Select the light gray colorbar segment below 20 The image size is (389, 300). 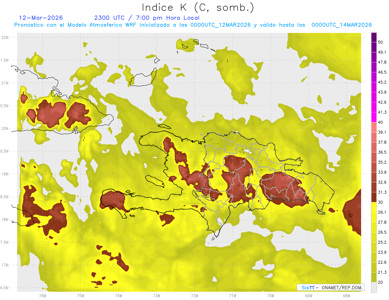click(x=374, y=287)
